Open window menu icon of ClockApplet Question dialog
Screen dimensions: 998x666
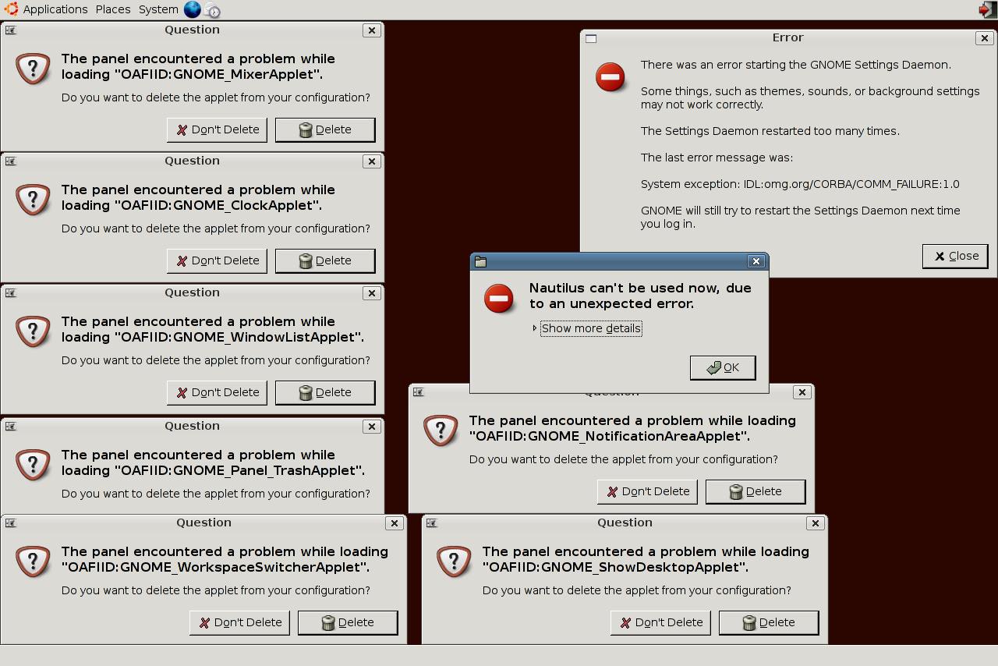click(11, 161)
